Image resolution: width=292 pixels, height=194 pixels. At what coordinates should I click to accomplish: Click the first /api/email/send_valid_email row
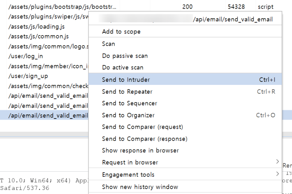(48, 96)
